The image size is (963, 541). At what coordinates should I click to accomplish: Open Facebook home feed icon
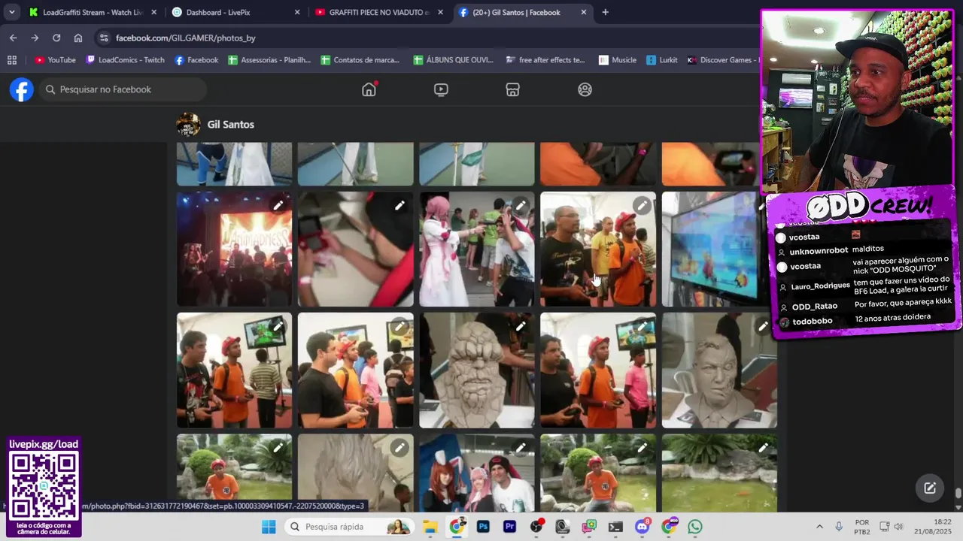tap(369, 89)
